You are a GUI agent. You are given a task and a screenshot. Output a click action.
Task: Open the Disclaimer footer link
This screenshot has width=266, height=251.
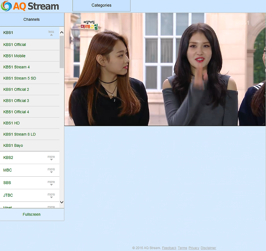[208, 248]
